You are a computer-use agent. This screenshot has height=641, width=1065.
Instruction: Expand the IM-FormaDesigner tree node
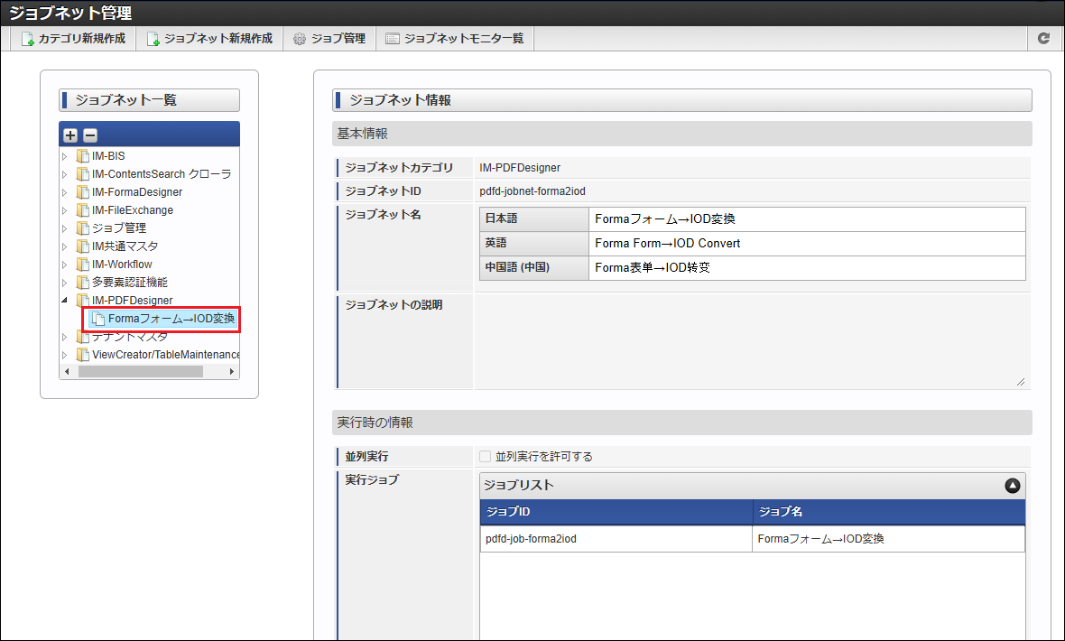64,192
